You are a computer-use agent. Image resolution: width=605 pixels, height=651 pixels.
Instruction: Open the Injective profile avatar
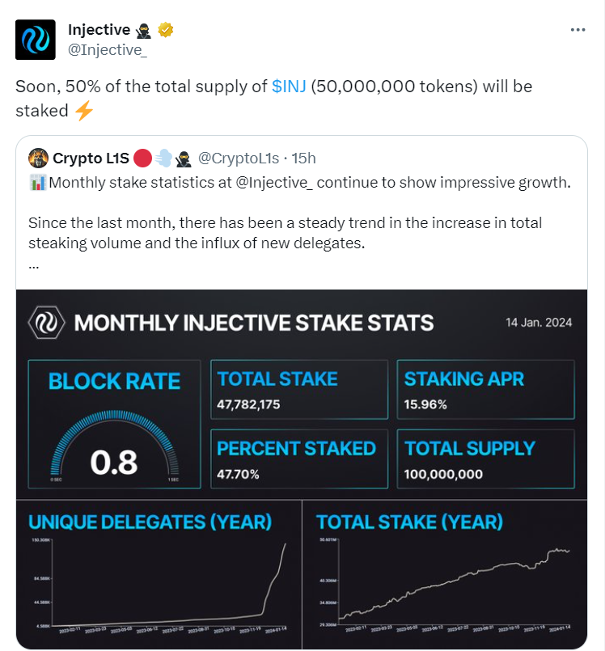[x=36, y=40]
